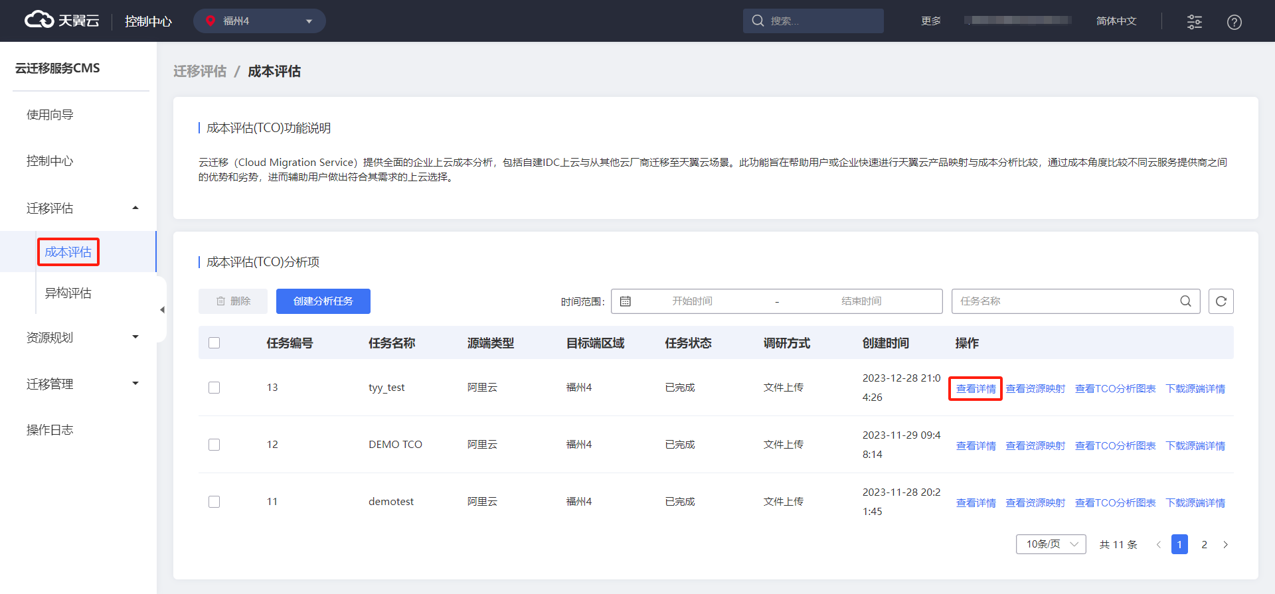Click the refresh button next to task search
Screen dimensions: 1275x594
coord(1221,301)
